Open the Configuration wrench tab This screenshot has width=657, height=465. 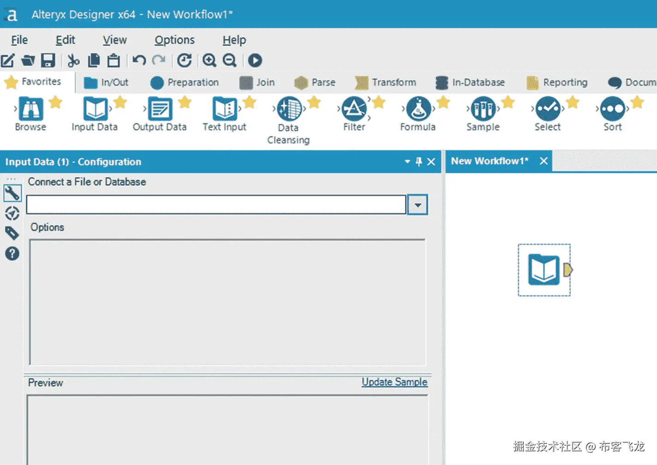pyautogui.click(x=12, y=193)
